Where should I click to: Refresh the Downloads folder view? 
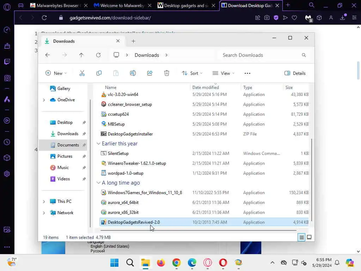tap(98, 55)
